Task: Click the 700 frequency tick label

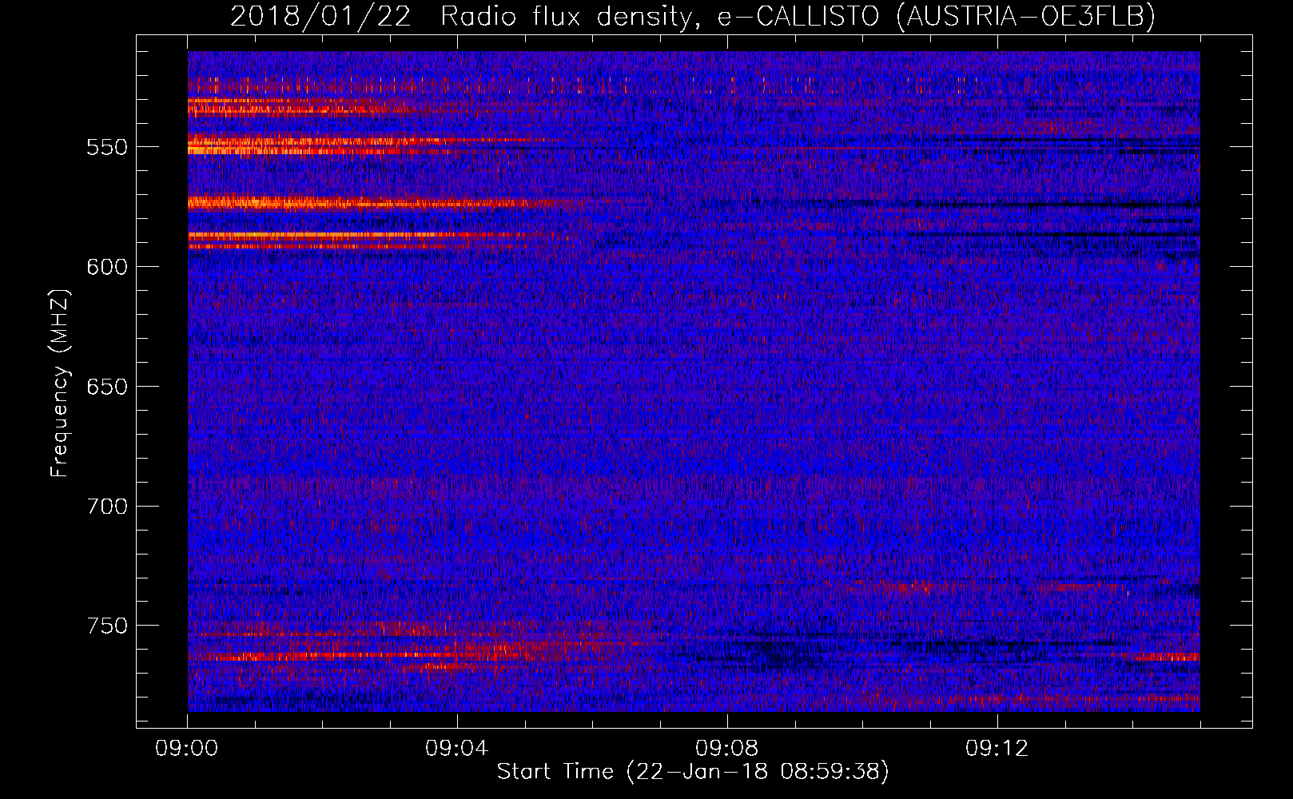Action: (x=107, y=507)
